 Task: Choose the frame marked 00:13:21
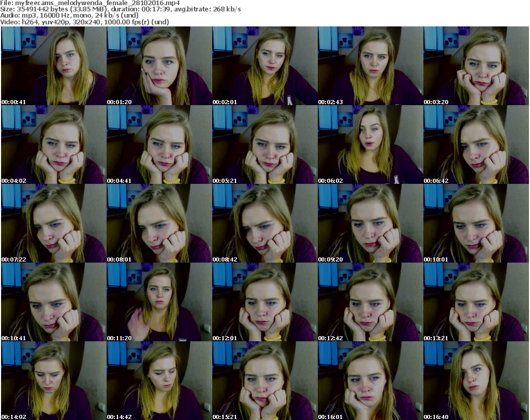tap(476, 302)
